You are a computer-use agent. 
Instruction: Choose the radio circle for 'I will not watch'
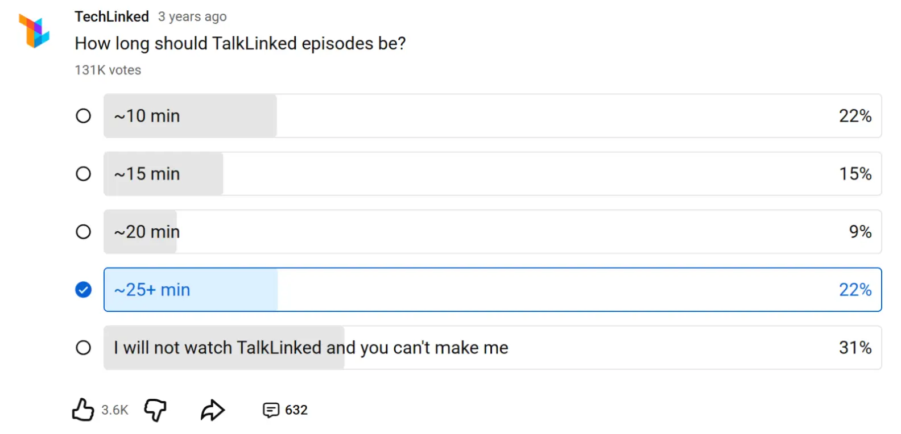(84, 348)
